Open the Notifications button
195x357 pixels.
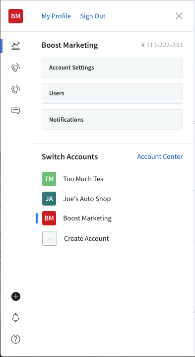click(x=112, y=119)
